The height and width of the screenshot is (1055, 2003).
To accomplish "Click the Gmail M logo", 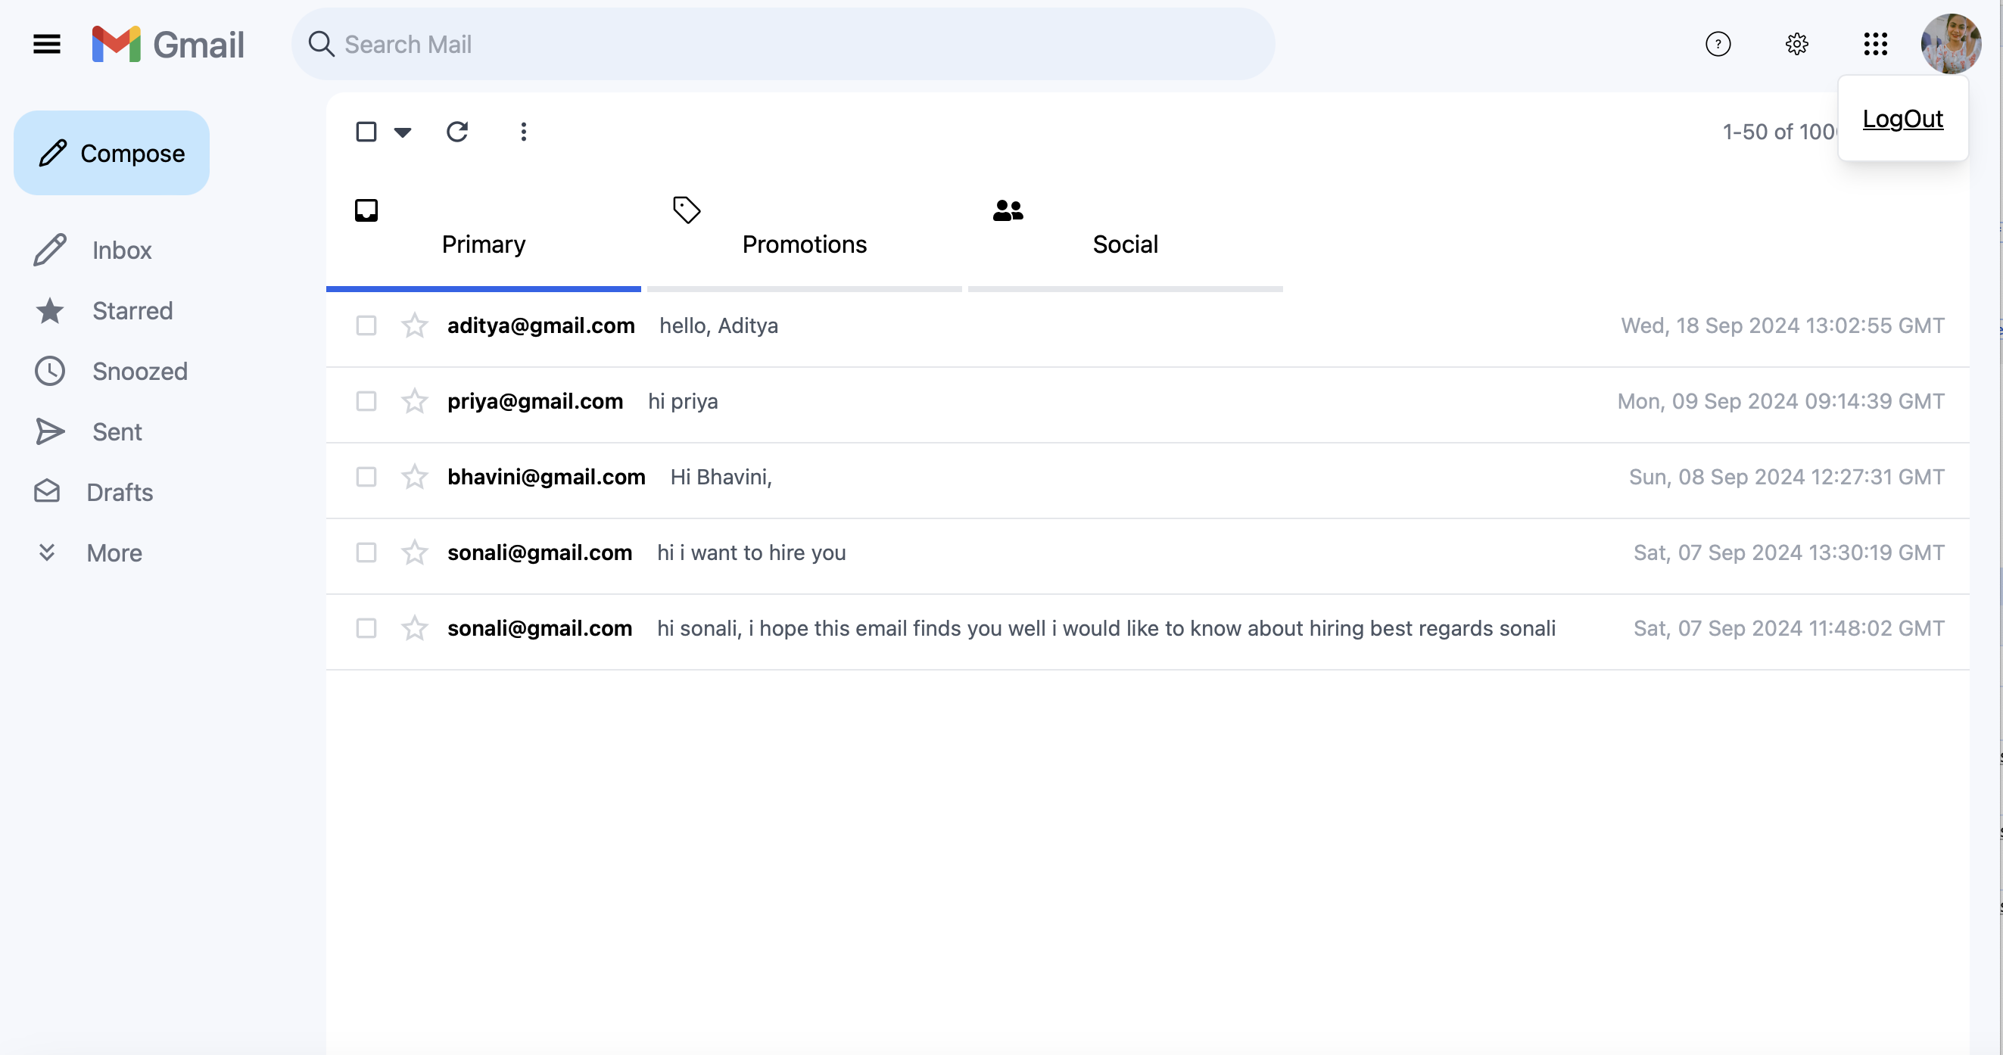I will pos(116,45).
